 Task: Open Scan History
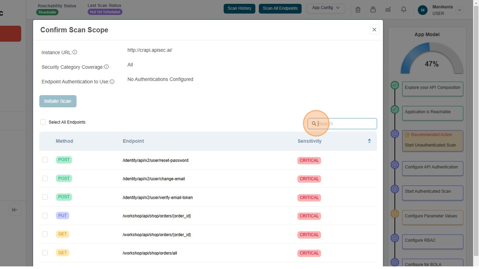[x=239, y=8]
